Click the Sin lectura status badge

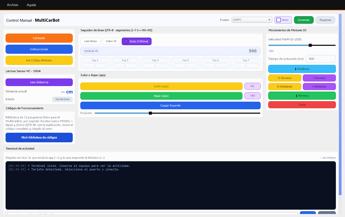pyautogui.click(x=62, y=99)
